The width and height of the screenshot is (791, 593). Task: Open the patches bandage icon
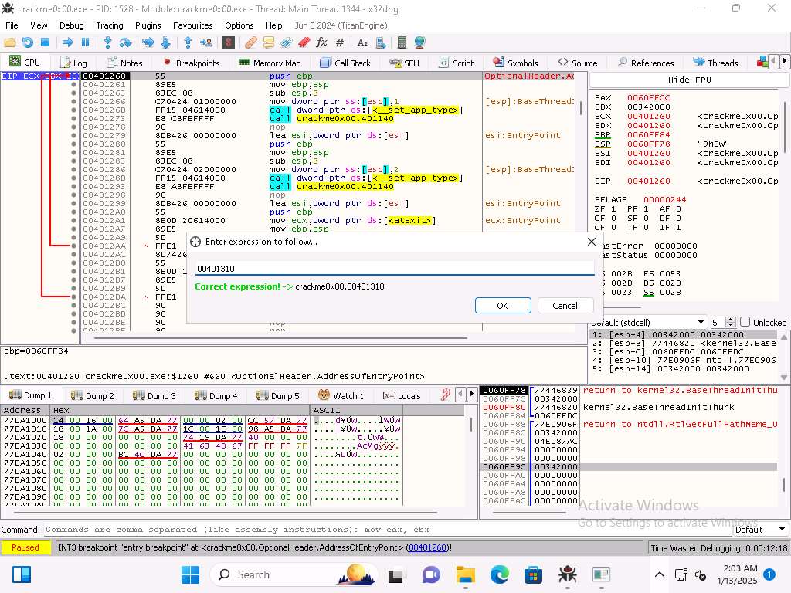[250, 42]
